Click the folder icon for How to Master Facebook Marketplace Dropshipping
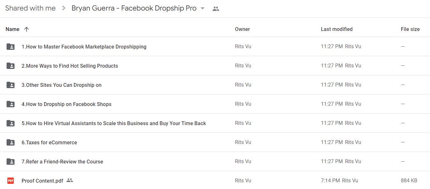The image size is (430, 189). 11,47
